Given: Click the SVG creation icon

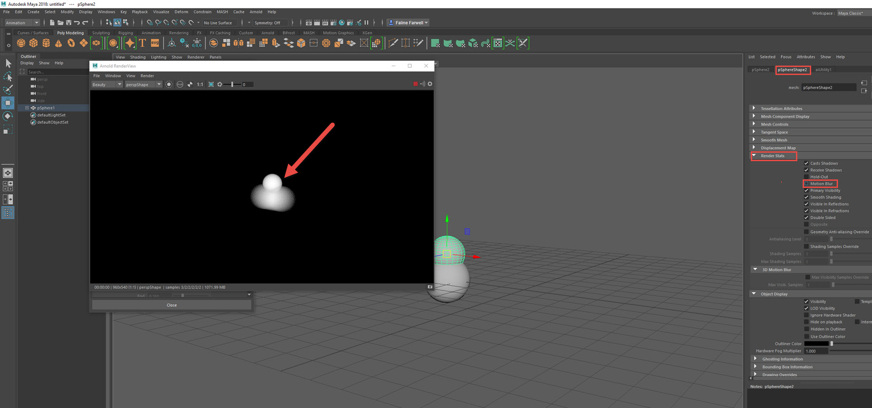Looking at the screenshot, I should pyautogui.click(x=155, y=43).
